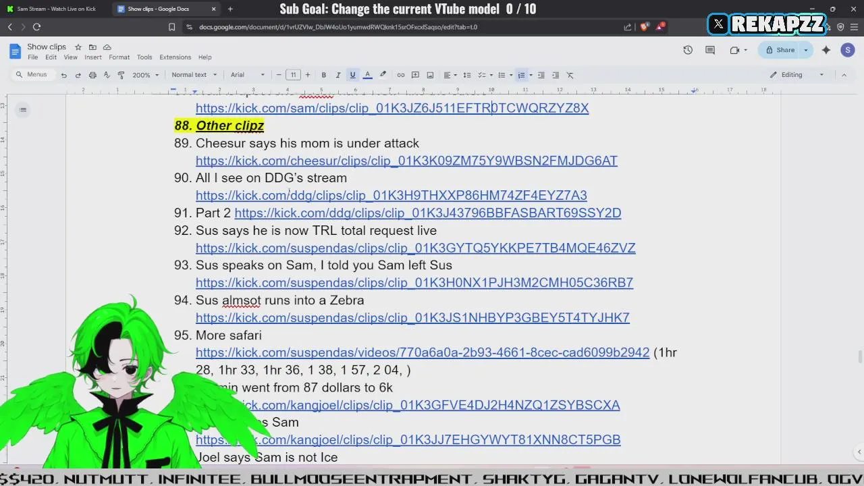
Task: Open Google Docs home icon
Action: click(15, 51)
